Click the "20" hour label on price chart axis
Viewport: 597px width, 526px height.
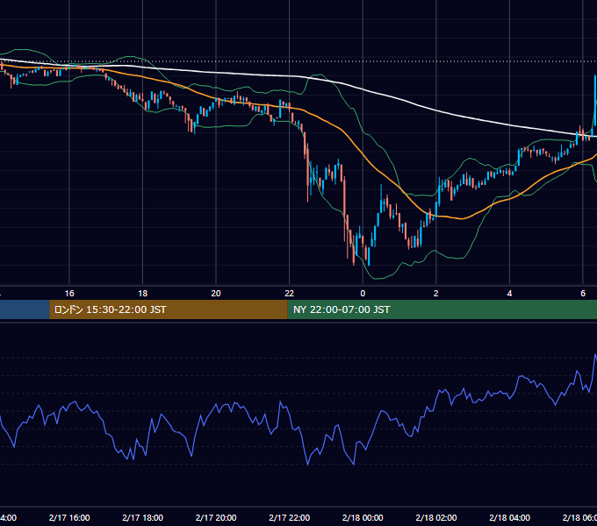[x=216, y=294]
